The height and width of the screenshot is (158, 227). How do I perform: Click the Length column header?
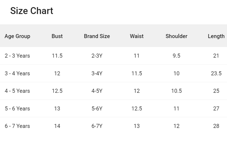[216, 36]
